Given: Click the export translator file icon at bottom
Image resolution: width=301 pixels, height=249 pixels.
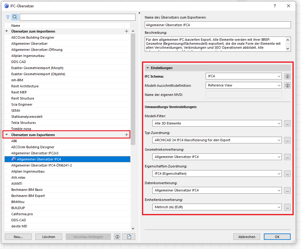Looking at the screenshot, I should pyautogui.click(x=129, y=237).
